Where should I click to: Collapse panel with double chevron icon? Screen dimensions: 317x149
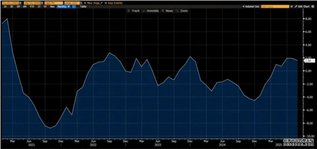click(x=291, y=6)
